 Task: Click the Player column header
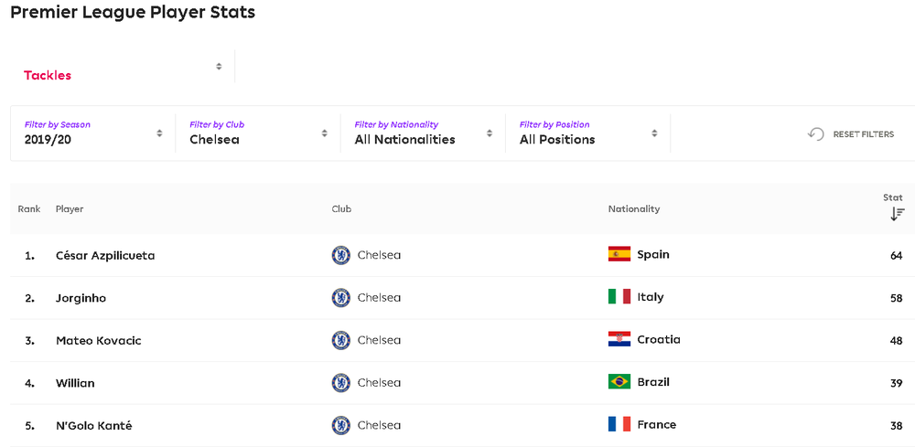pyautogui.click(x=70, y=208)
